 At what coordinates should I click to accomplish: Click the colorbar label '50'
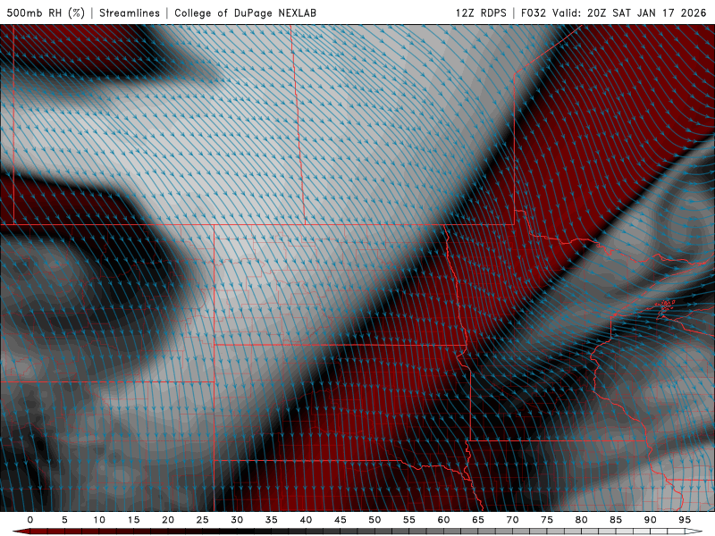tap(374, 520)
